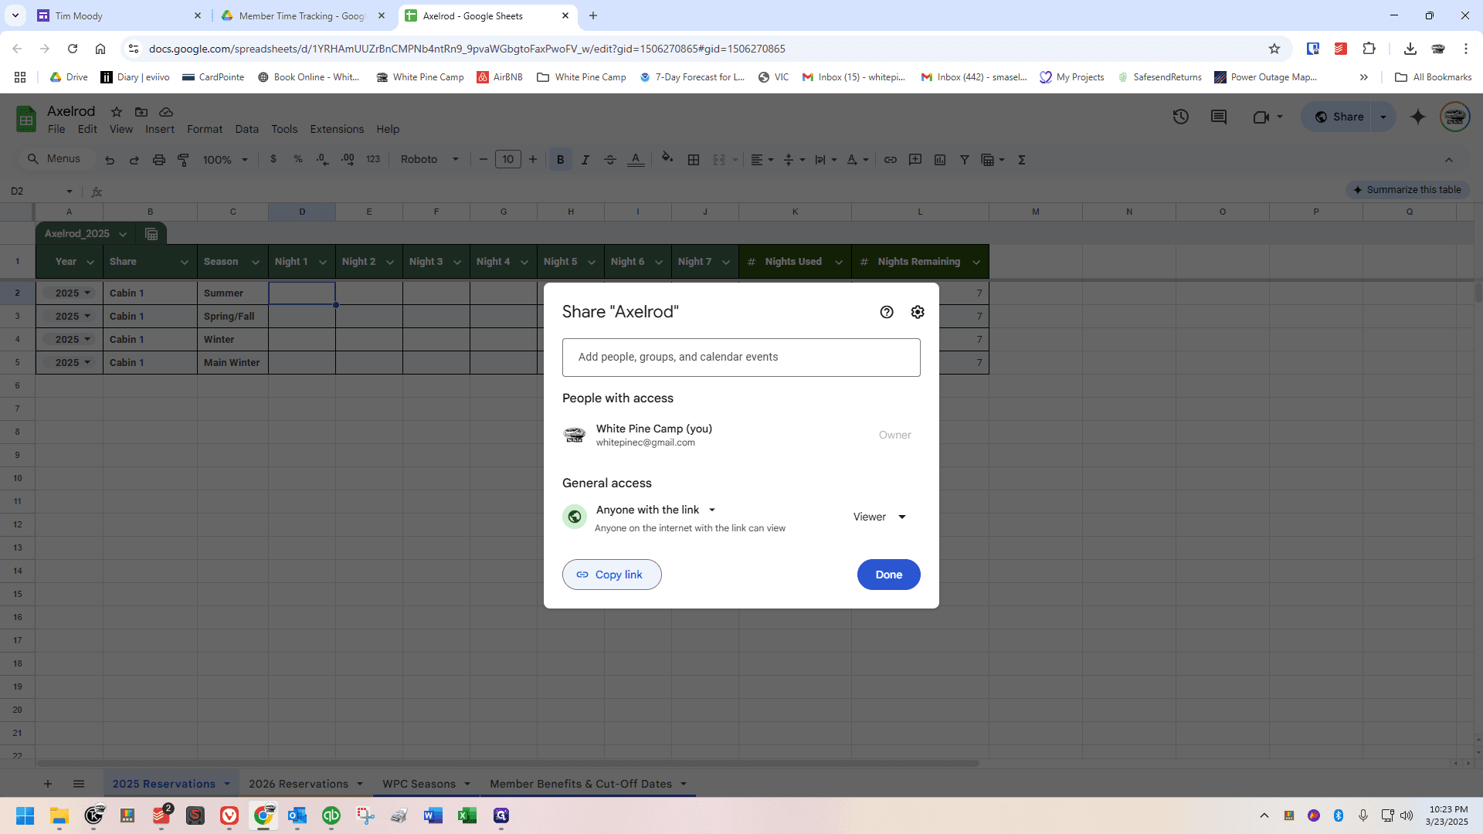Open Anyone with the link dropdown

(x=656, y=510)
